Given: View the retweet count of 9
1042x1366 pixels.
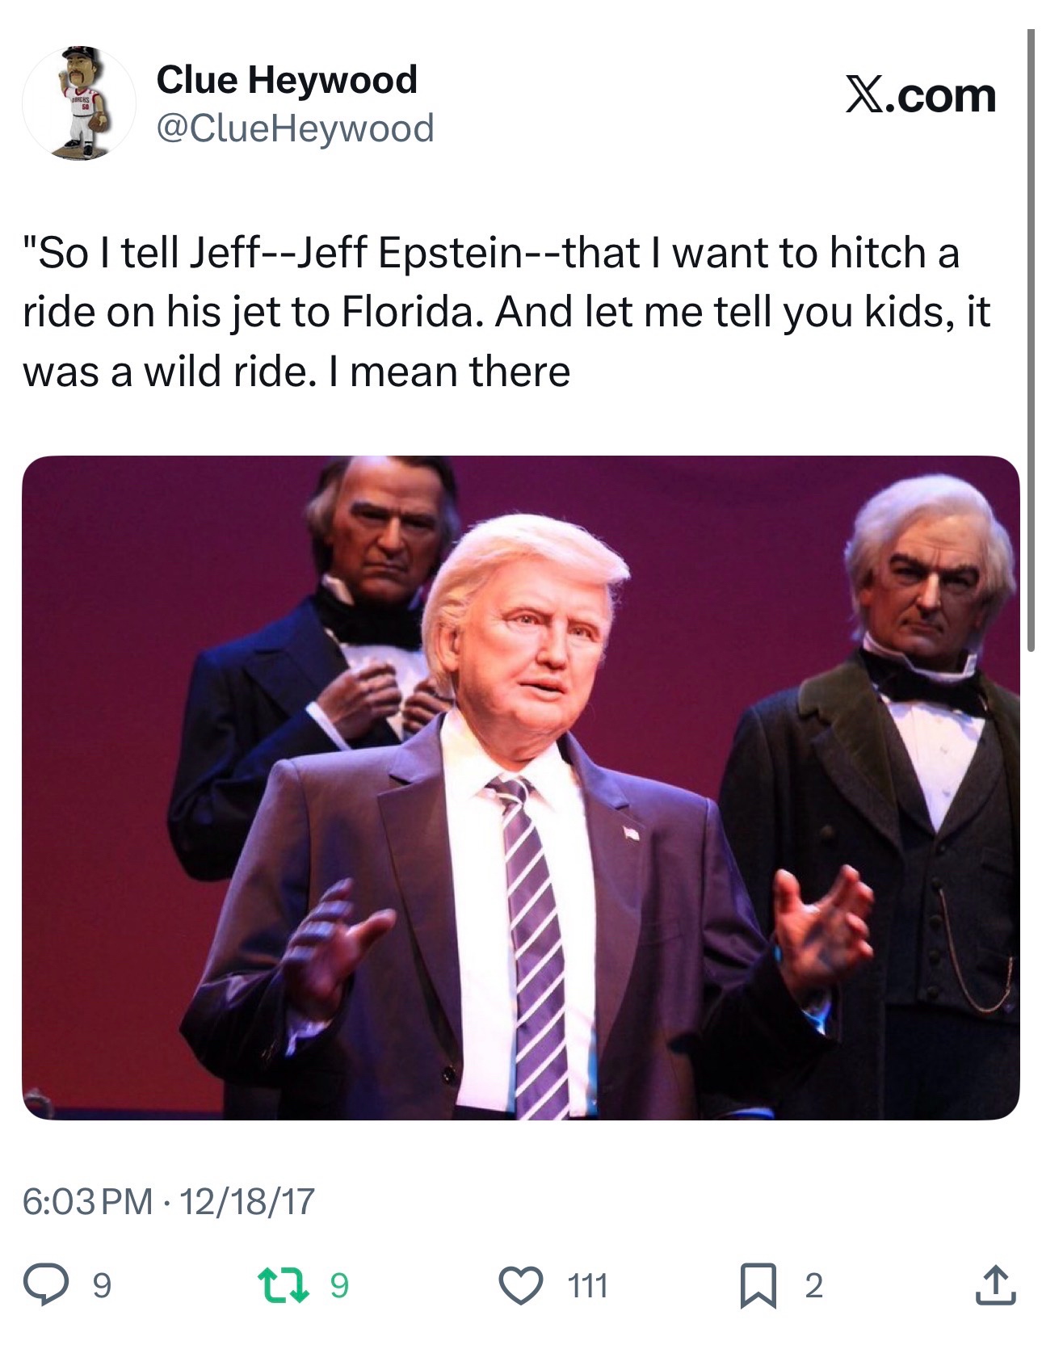Looking at the screenshot, I should [339, 1285].
